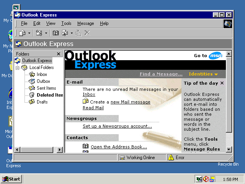The width and height of the screenshot is (245, 184).
Task: Select the Drafts folder
Action: pos(42,102)
